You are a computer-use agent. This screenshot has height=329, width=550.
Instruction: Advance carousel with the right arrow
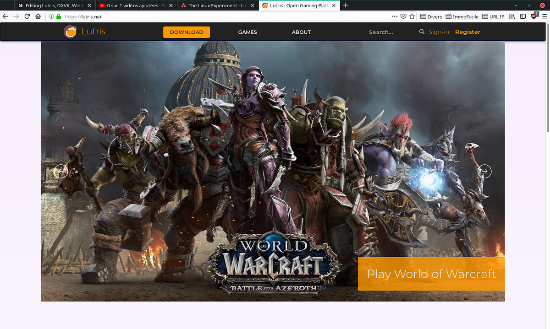tap(484, 171)
